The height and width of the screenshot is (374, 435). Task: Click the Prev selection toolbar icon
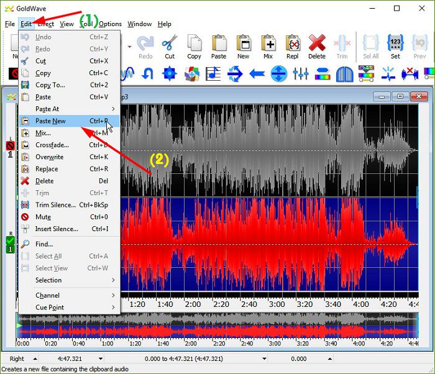coord(419,47)
